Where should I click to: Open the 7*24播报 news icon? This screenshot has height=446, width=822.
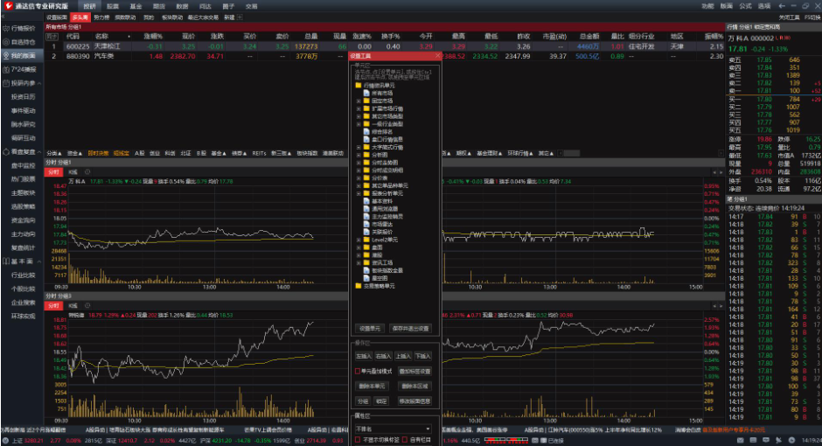6,68
